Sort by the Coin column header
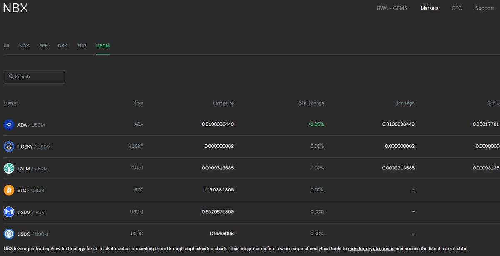 click(138, 103)
